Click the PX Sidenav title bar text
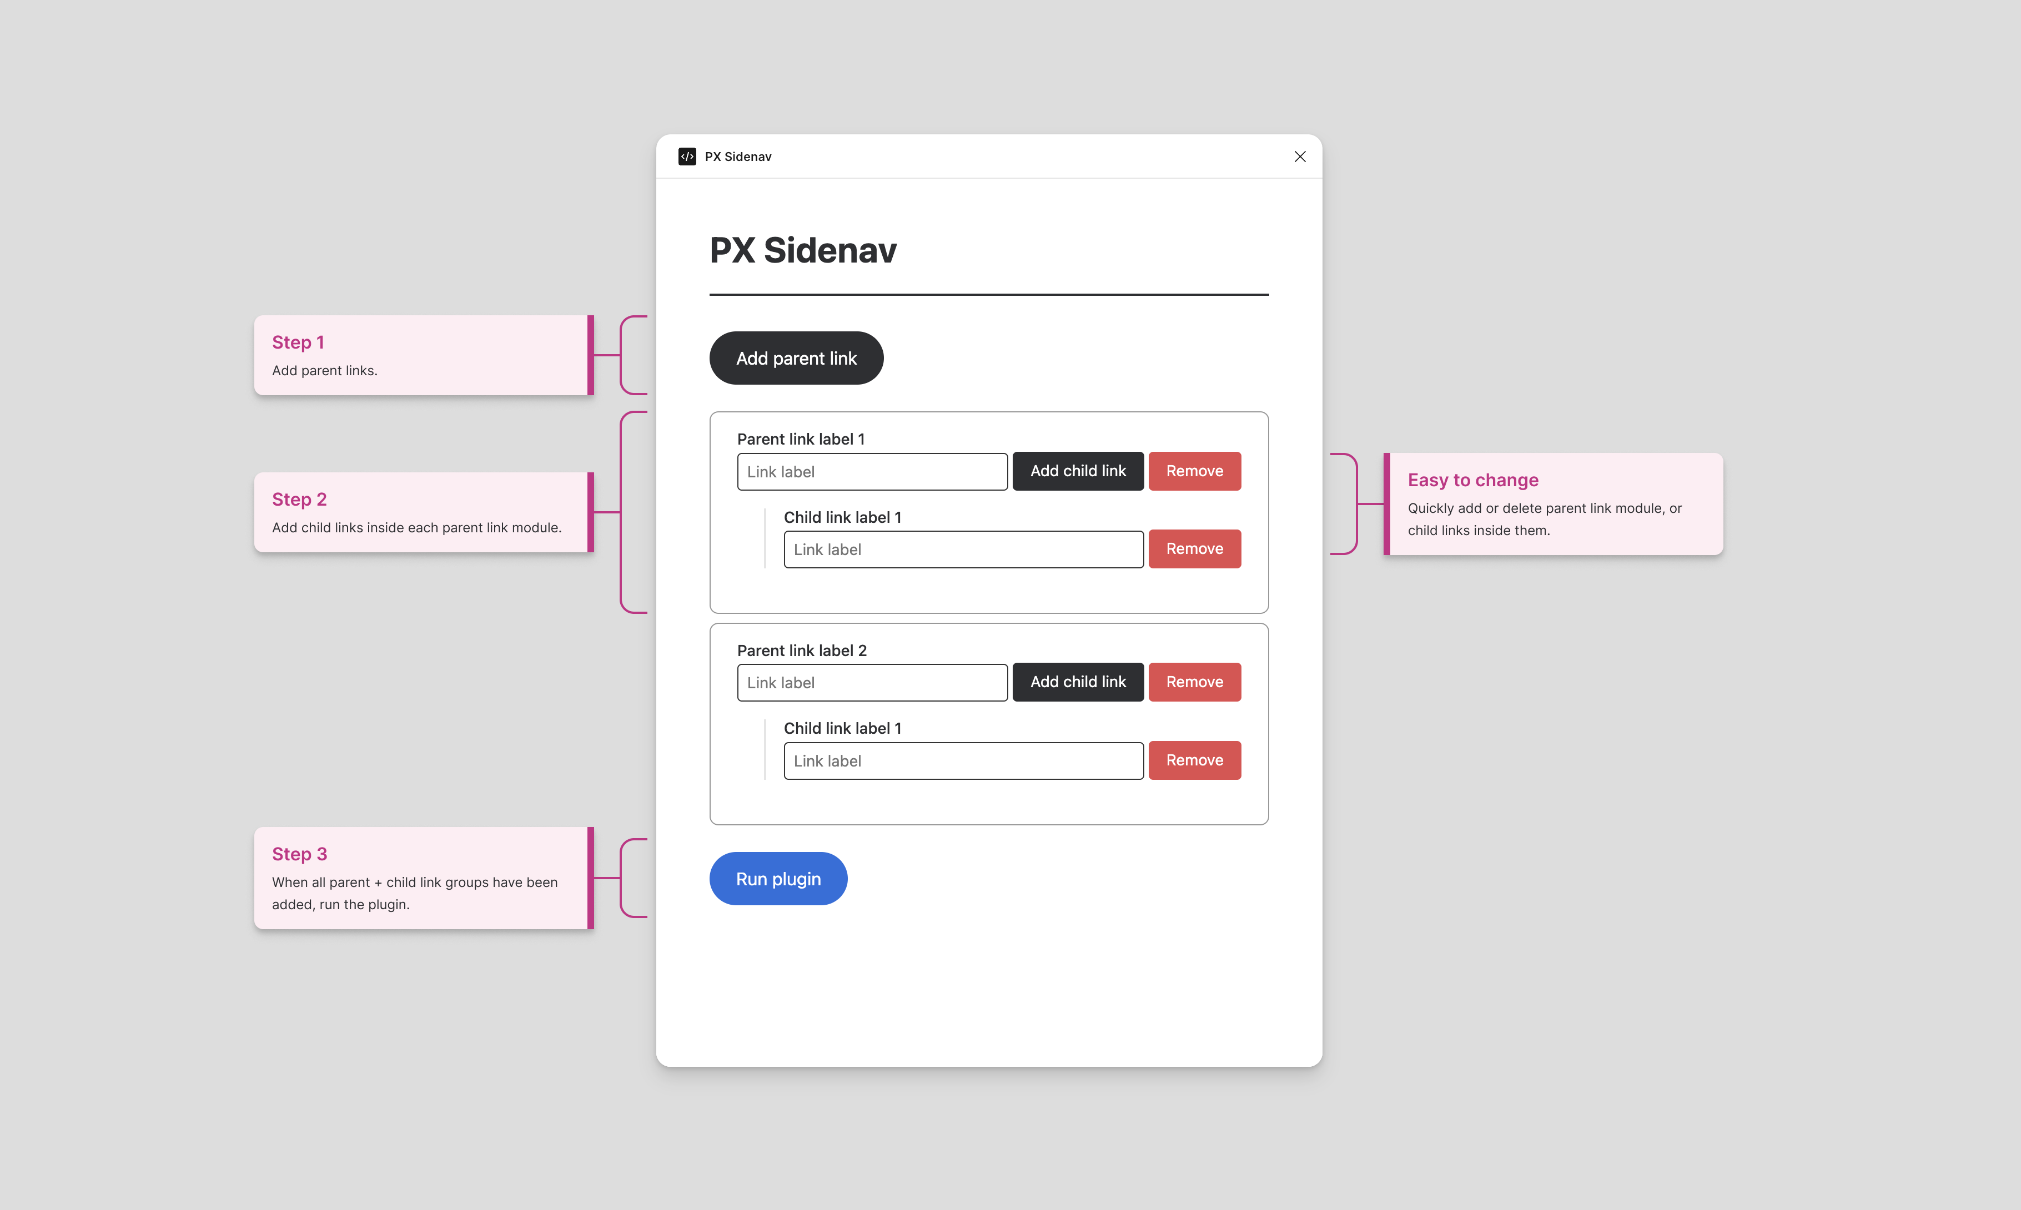 [x=738, y=157]
